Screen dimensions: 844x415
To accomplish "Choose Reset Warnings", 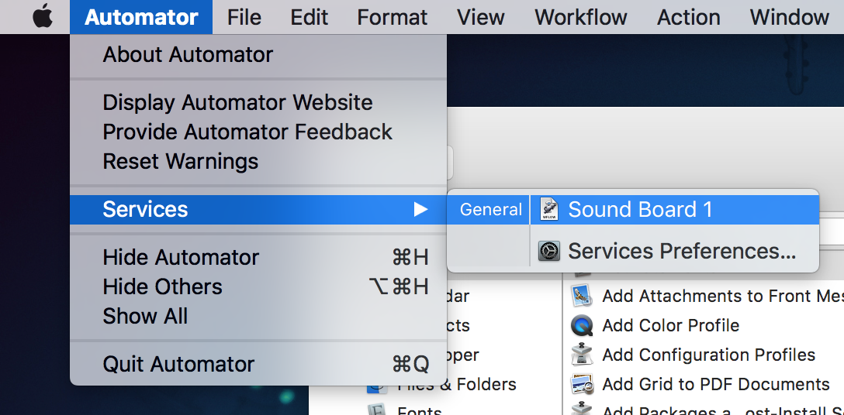I will (258, 161).
